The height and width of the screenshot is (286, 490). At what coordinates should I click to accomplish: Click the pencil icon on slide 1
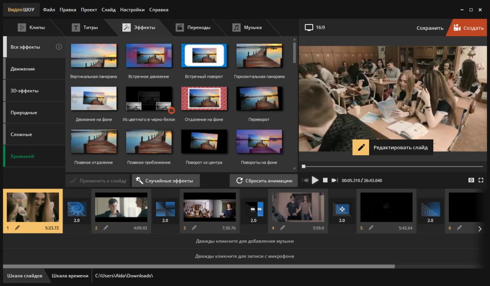(x=17, y=228)
